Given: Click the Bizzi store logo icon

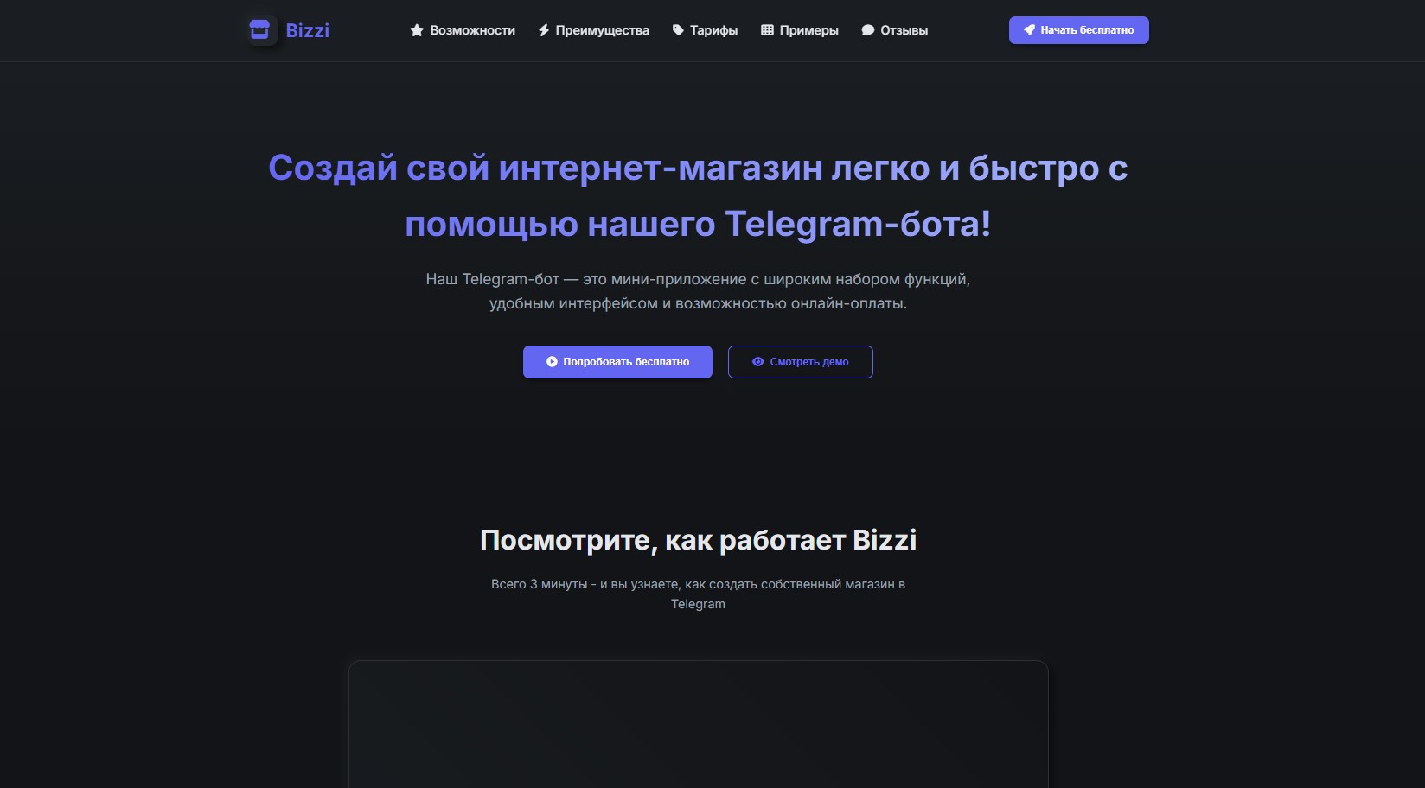Looking at the screenshot, I should coord(259,30).
